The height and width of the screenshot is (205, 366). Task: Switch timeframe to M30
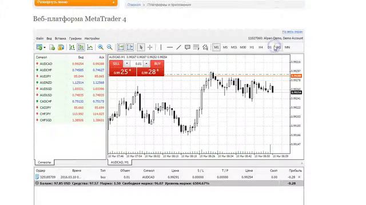tap(242, 47)
